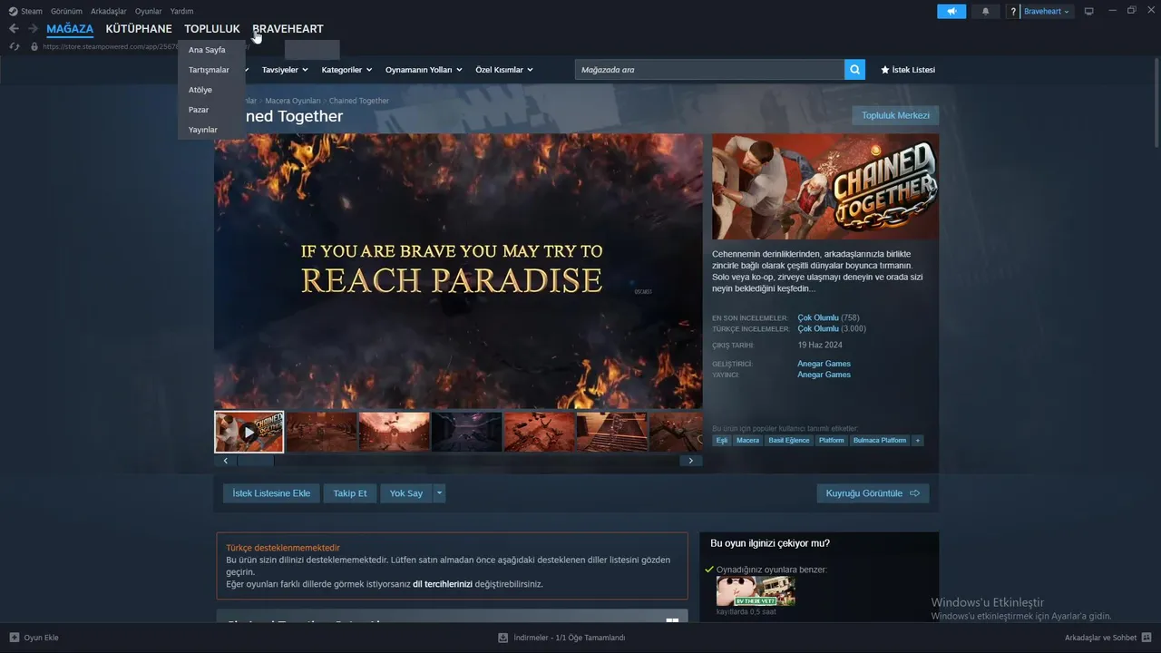The width and height of the screenshot is (1161, 653).
Task: Click the plus icon to add a tag
Action: [917, 440]
